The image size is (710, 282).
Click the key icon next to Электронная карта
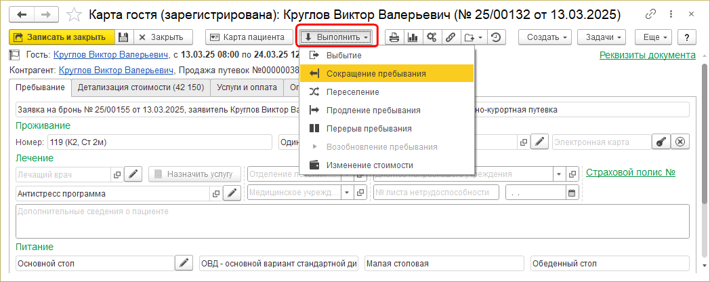pyautogui.click(x=661, y=142)
